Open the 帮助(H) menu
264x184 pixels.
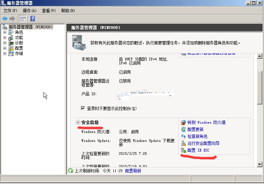tap(68, 11)
